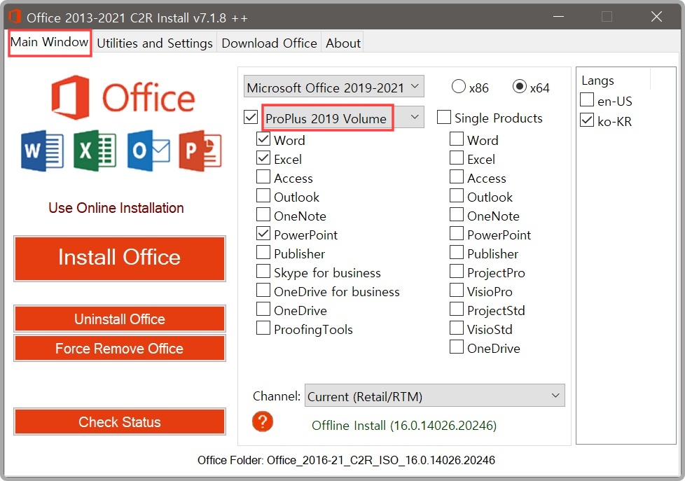Click the Offline Install (16.0.14026.20246) text
685x481 pixels.
click(404, 425)
